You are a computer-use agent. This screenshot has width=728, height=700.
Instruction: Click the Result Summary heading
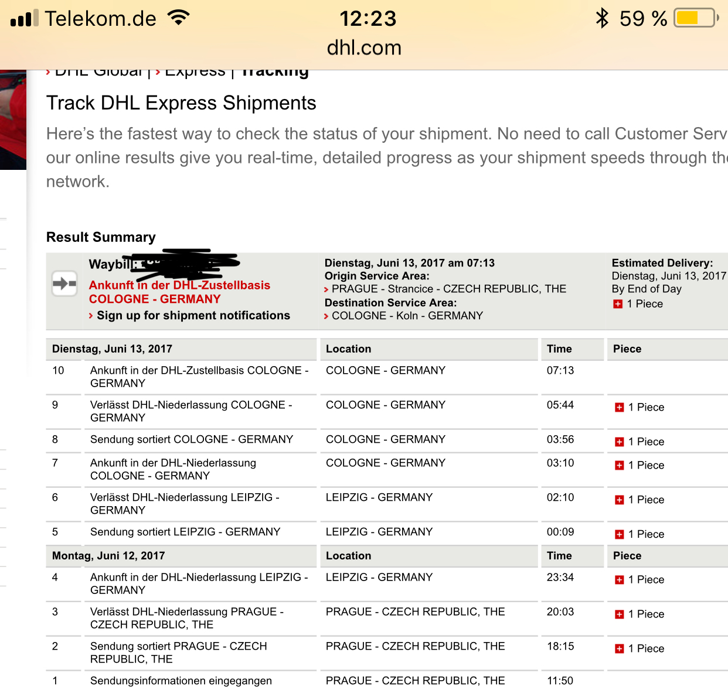[x=101, y=237]
